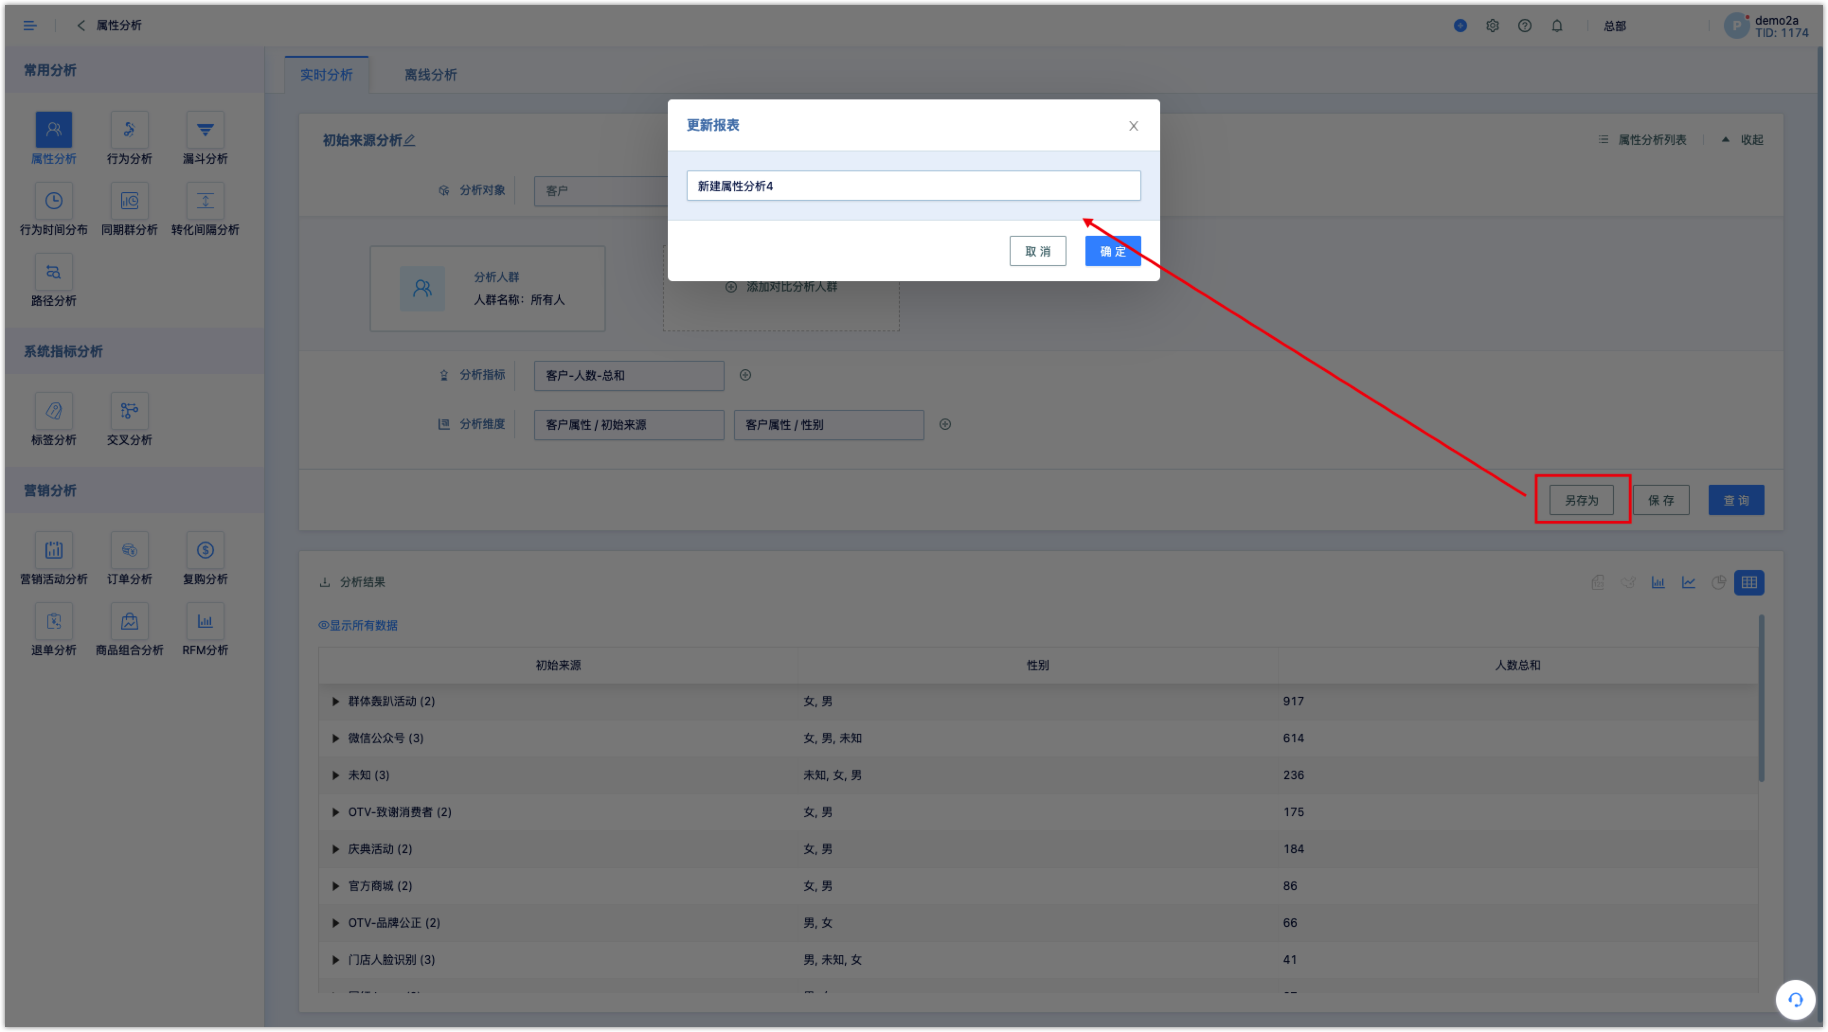Expand OTV-品牌公正 (2) row
This screenshot has width=1828, height=1032.
336,922
